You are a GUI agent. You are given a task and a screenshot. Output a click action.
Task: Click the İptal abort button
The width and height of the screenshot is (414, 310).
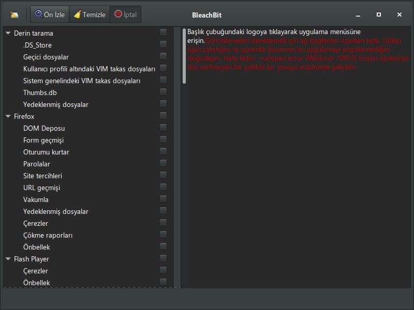pos(125,14)
